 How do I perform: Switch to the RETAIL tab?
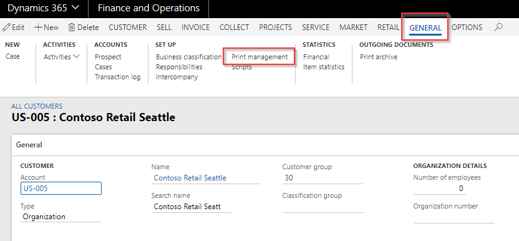tap(388, 27)
